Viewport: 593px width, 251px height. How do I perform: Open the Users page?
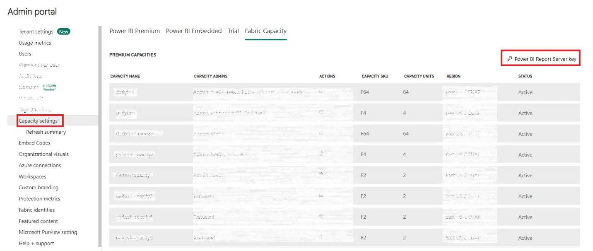click(25, 54)
